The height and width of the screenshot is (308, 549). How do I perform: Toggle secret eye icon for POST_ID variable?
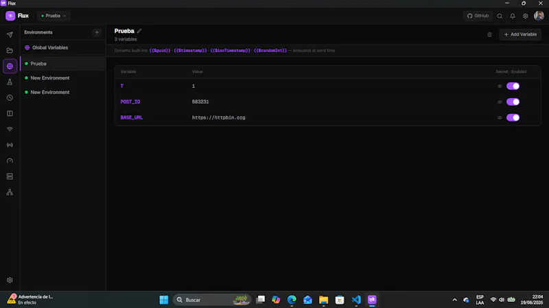(x=500, y=102)
